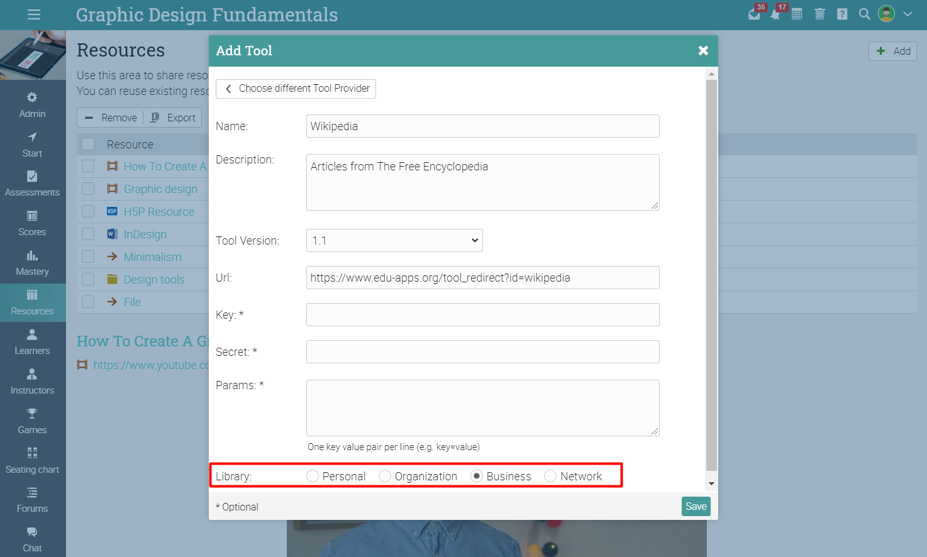The height and width of the screenshot is (557, 927).
Task: Go to Admin in sidebar
Action: (33, 105)
